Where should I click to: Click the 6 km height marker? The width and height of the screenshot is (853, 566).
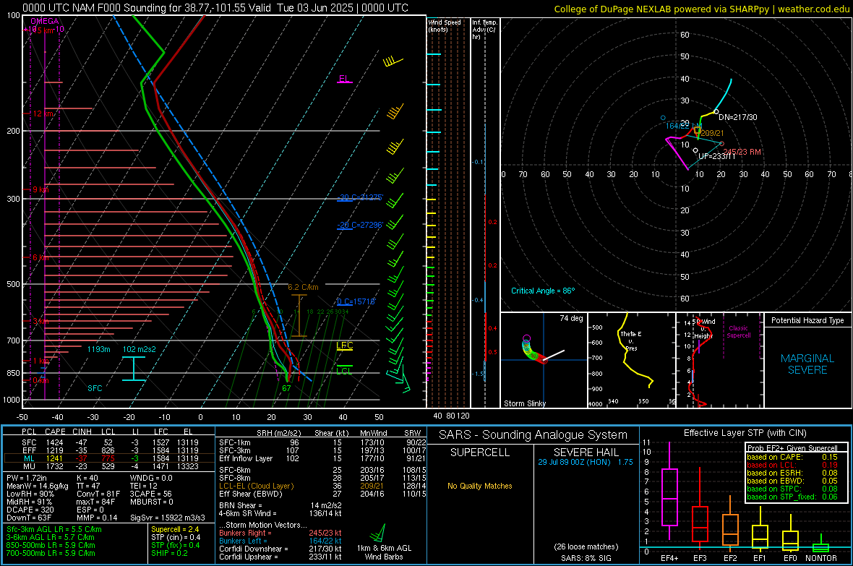coord(40,257)
